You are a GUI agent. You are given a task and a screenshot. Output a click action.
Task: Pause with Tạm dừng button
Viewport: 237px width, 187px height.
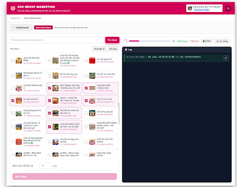[222, 41]
